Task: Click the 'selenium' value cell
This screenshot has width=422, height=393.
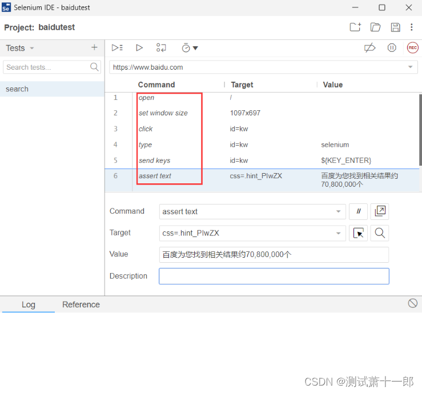Action: pos(335,145)
